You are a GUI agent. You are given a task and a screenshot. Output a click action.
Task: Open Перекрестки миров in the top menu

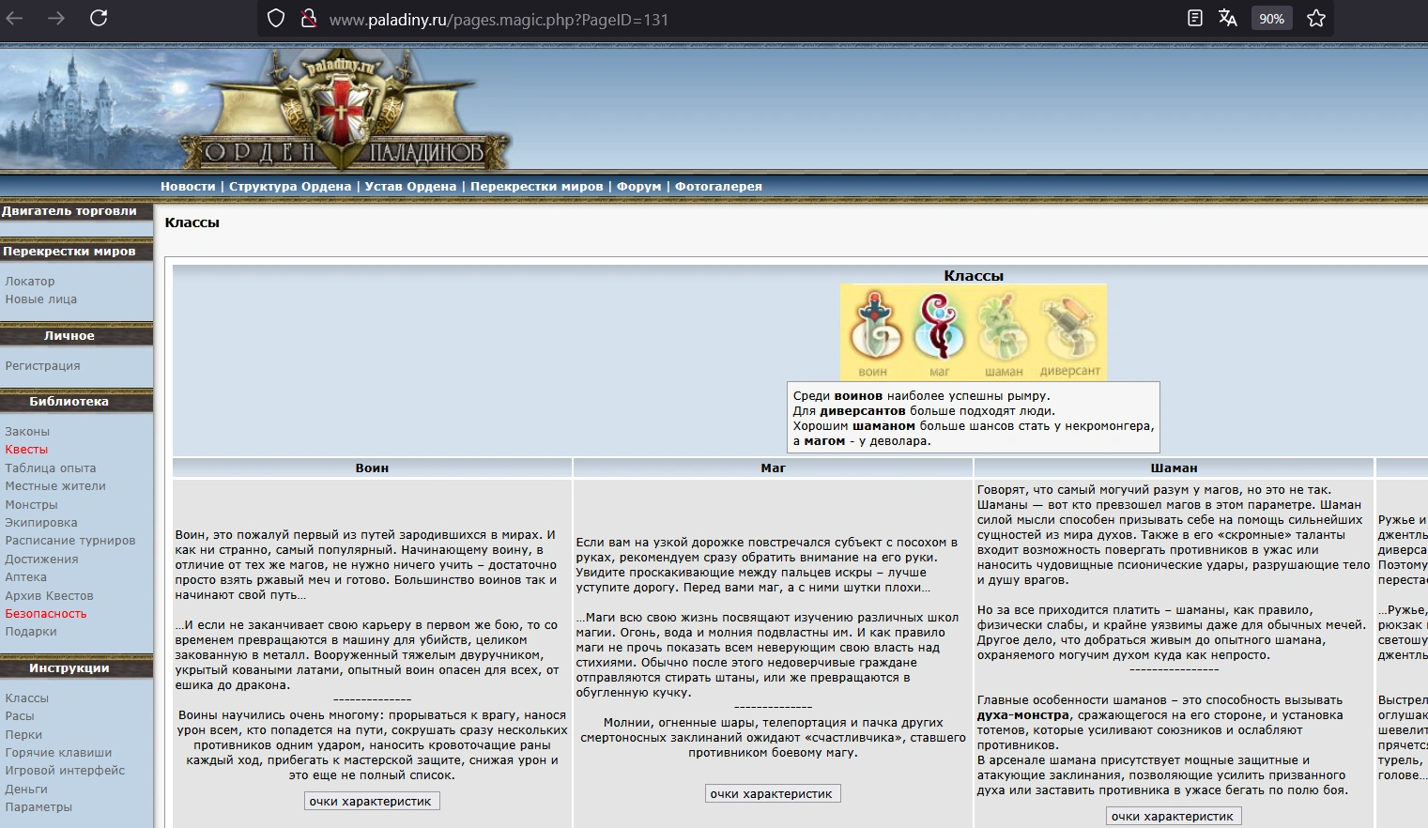point(537,187)
